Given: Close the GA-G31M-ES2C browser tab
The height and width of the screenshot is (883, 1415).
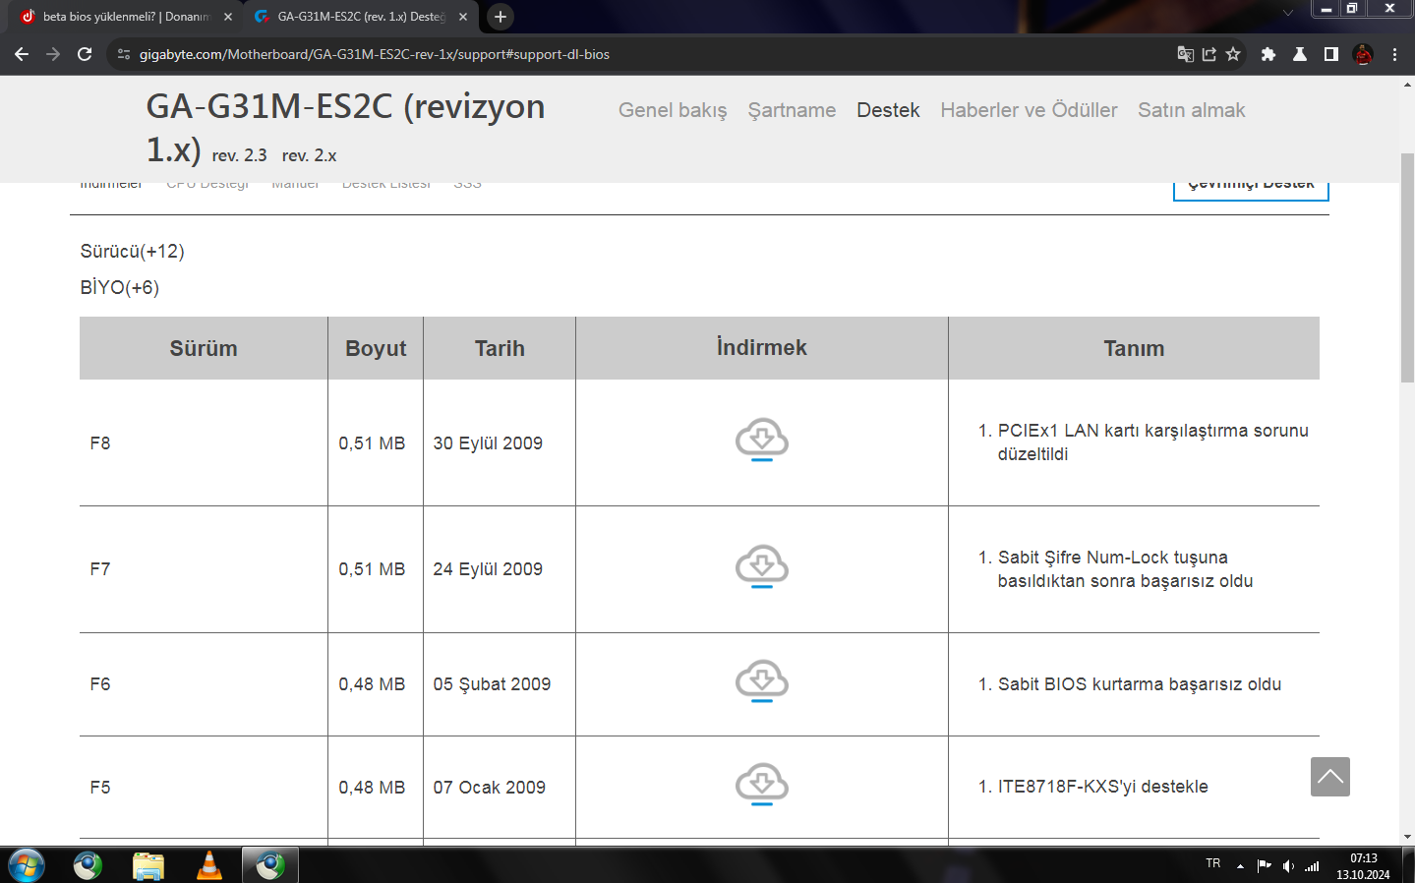Looking at the screenshot, I should click(463, 17).
